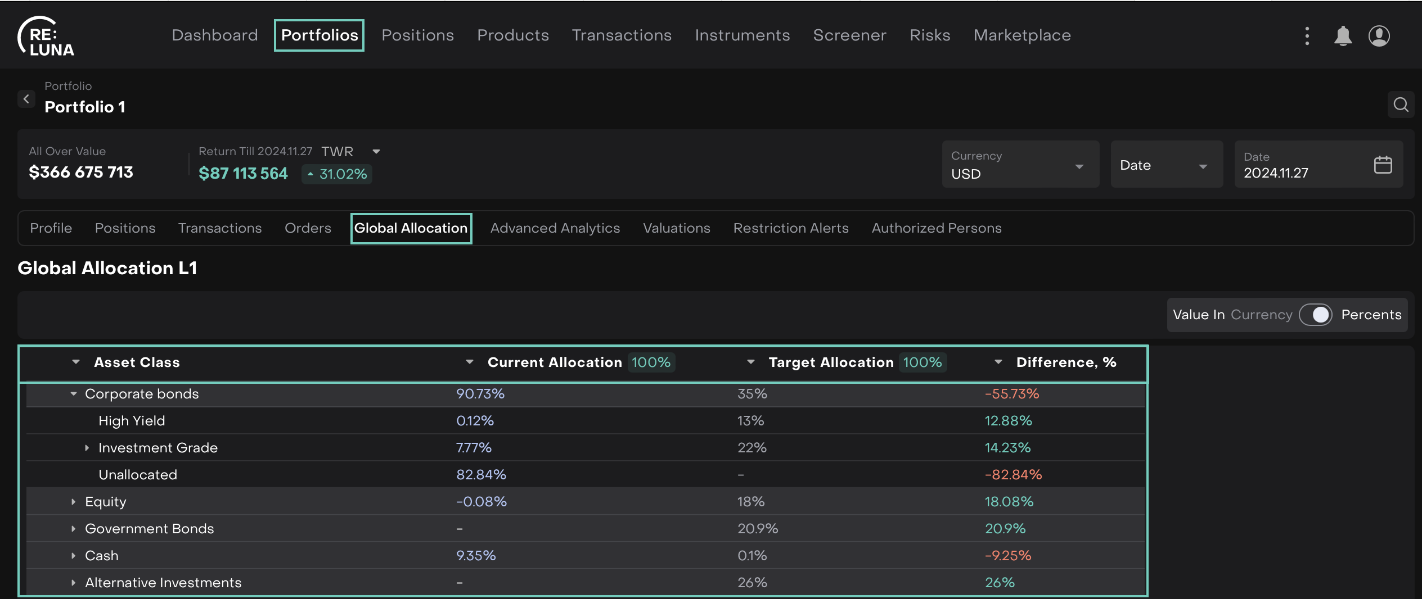
Task: Open the Screener menu item
Action: [x=849, y=35]
